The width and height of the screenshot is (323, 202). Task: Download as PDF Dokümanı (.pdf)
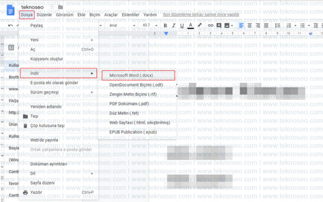pos(138,104)
